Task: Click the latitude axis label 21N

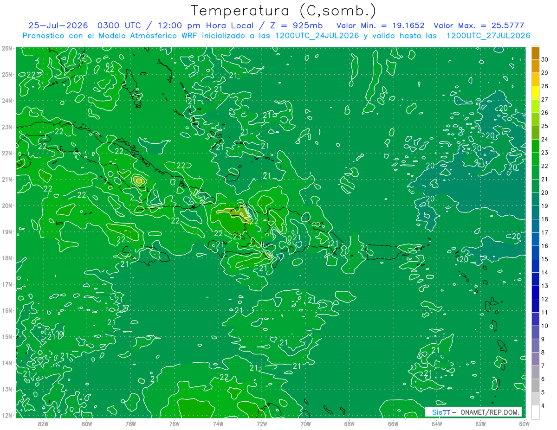Action: (6, 179)
